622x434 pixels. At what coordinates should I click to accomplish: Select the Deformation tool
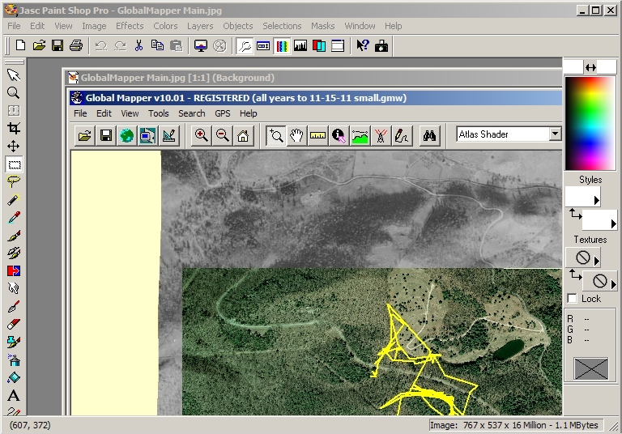(x=14, y=111)
